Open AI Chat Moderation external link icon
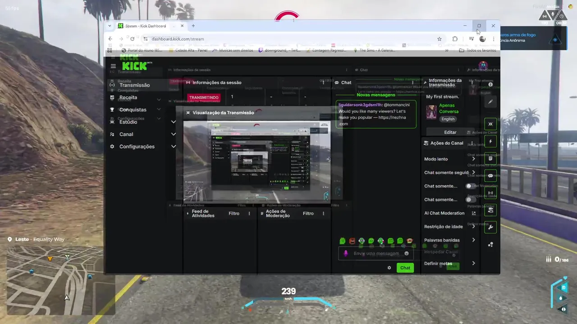 pyautogui.click(x=473, y=213)
